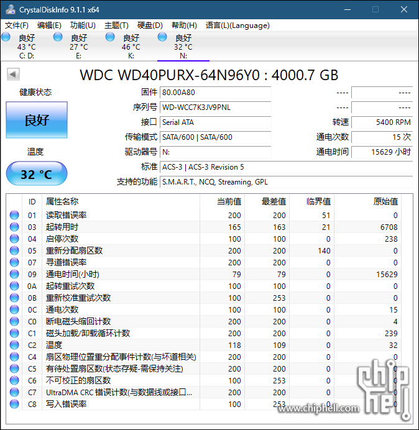Switch to the 43 °C C: D: disk tab

[26, 46]
